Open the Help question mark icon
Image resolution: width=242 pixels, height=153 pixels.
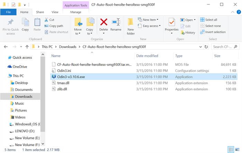click(239, 12)
